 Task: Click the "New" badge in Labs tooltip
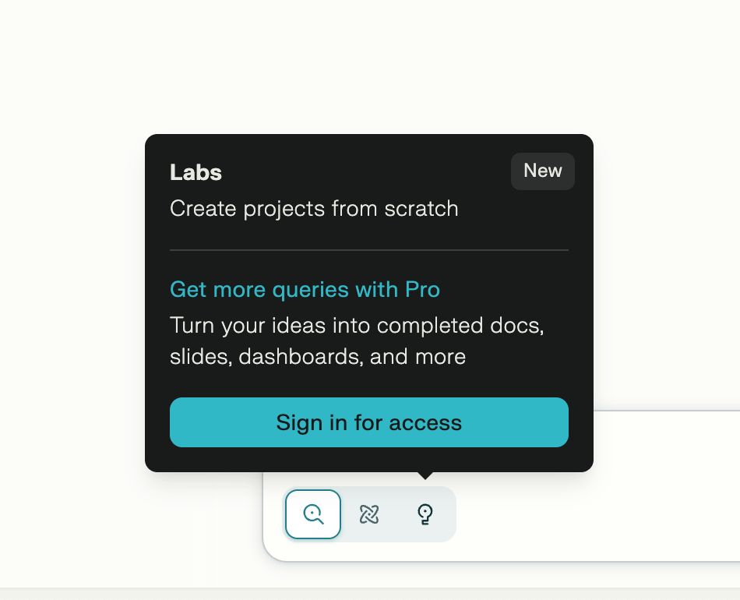(x=543, y=171)
